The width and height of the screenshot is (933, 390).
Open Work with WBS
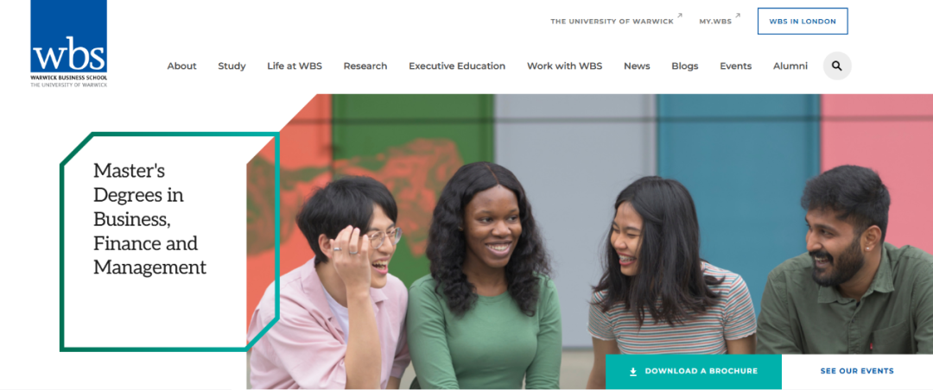click(x=565, y=66)
